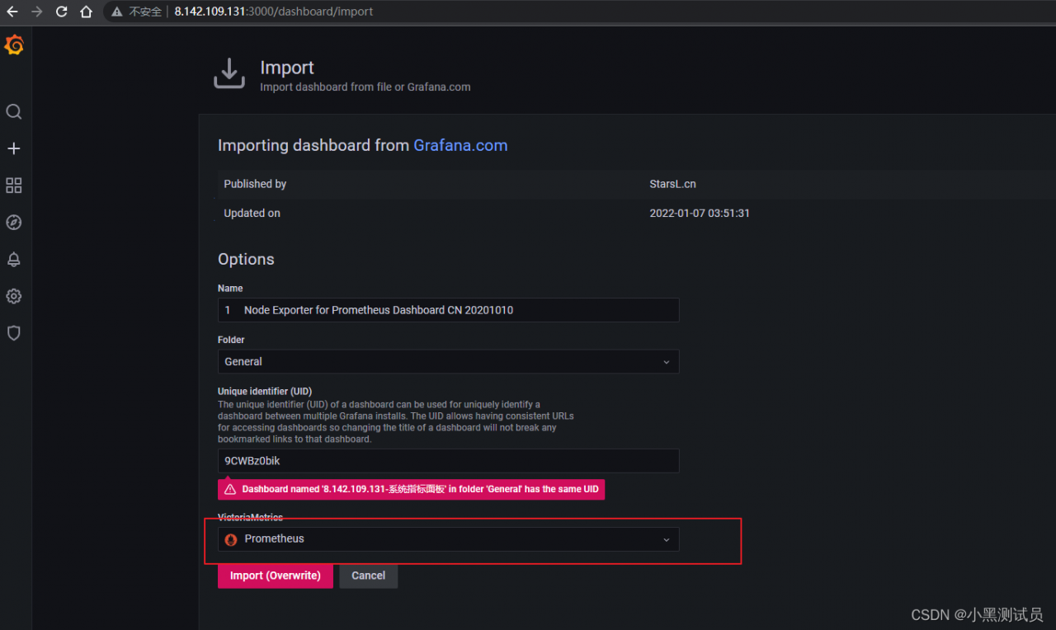The width and height of the screenshot is (1056, 630).
Task: Click the 'Unique identifier (UID)' label
Action: click(265, 391)
